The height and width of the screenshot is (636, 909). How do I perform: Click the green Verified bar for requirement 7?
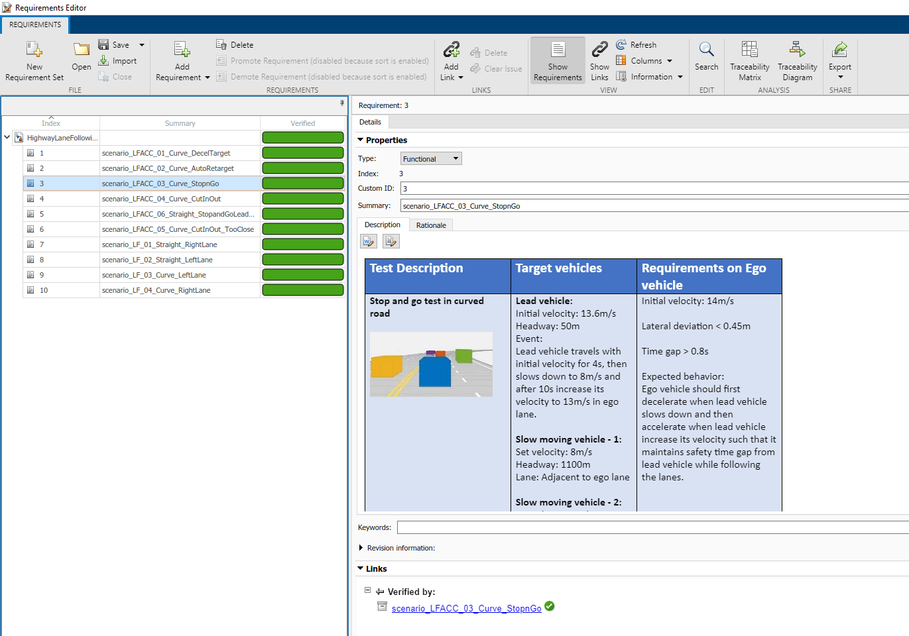(302, 244)
